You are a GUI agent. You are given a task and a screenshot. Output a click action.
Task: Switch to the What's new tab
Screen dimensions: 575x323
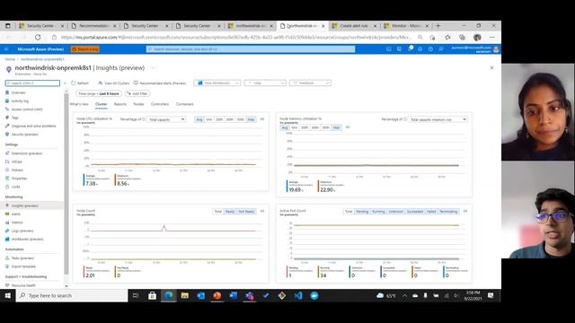click(79, 104)
